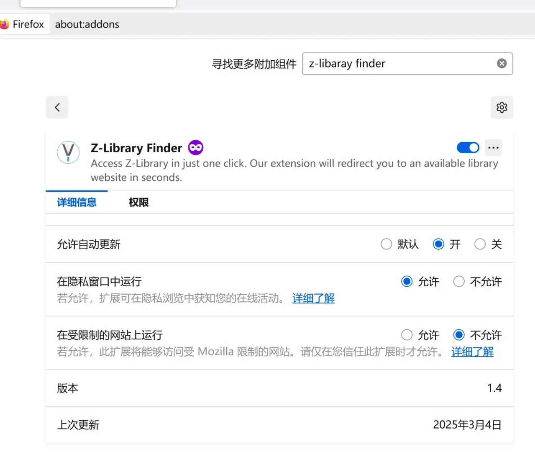The height and width of the screenshot is (452, 535).
Task: Click the Firefox logo icon
Action: [x=4, y=24]
